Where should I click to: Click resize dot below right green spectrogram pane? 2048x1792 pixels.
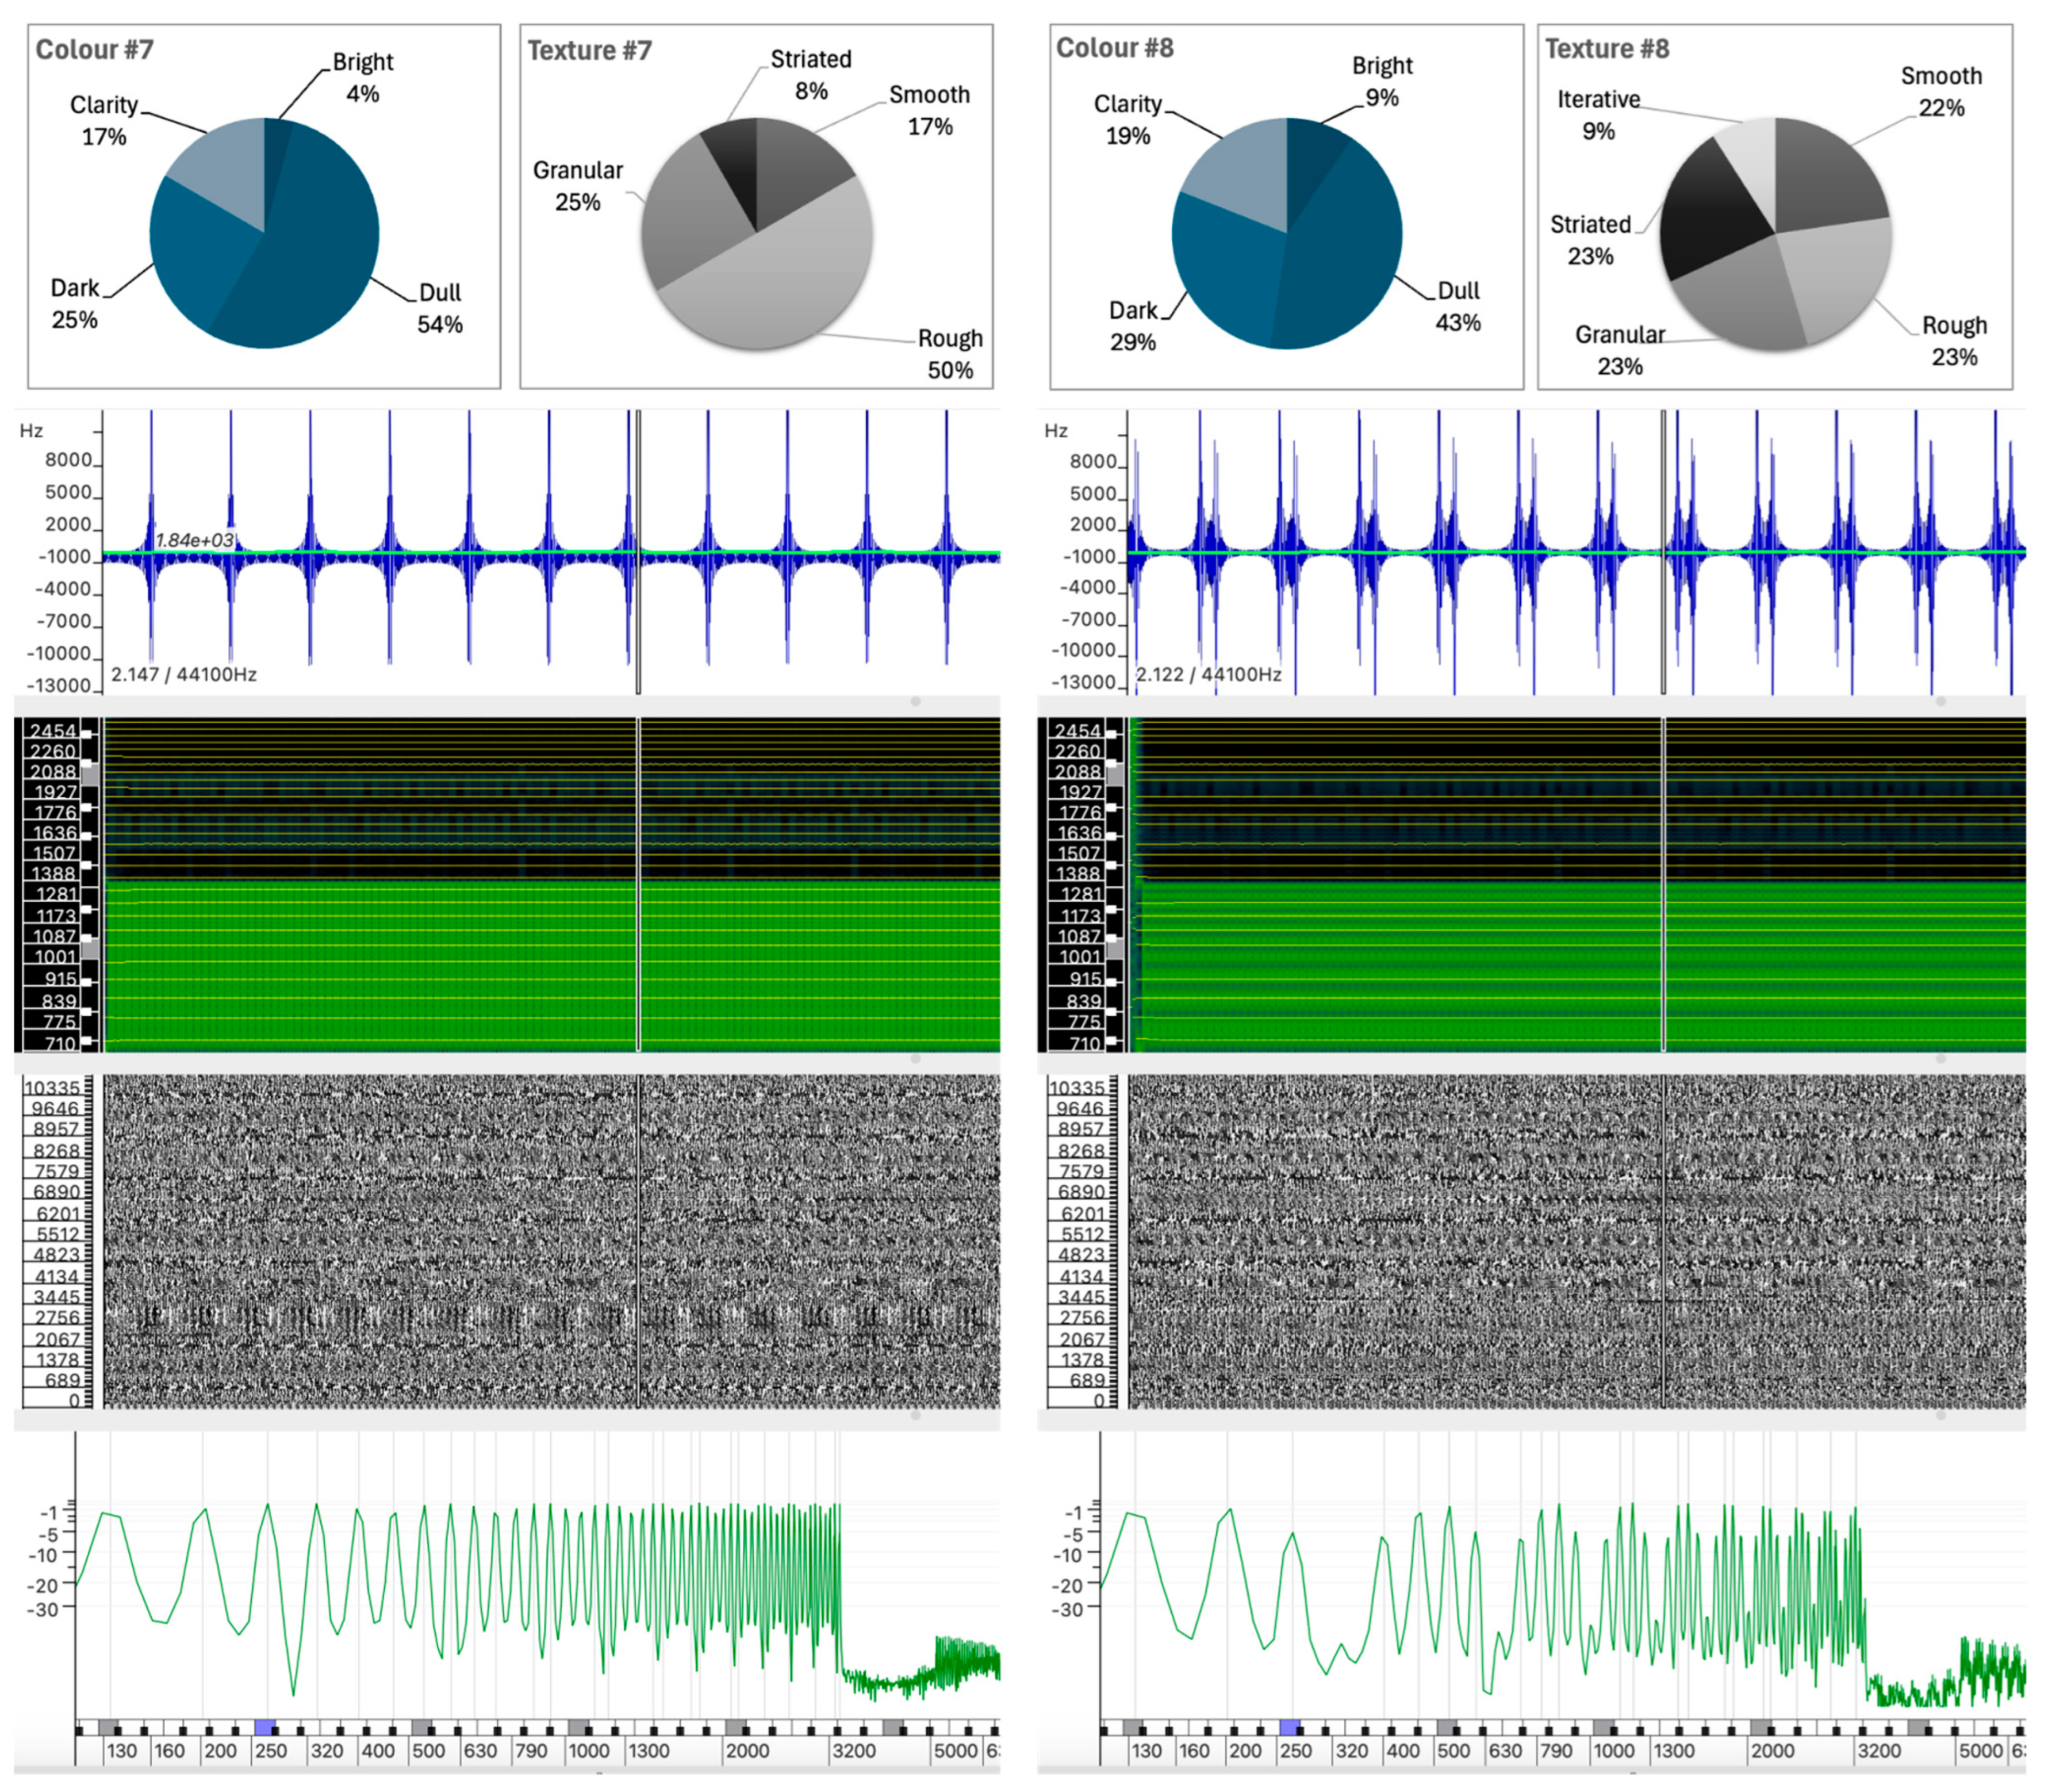click(1940, 1058)
